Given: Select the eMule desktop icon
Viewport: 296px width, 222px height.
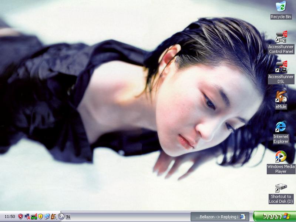Looking at the screenshot, I should [281, 97].
